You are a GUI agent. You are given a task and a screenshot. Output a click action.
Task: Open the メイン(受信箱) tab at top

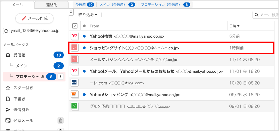117,5
